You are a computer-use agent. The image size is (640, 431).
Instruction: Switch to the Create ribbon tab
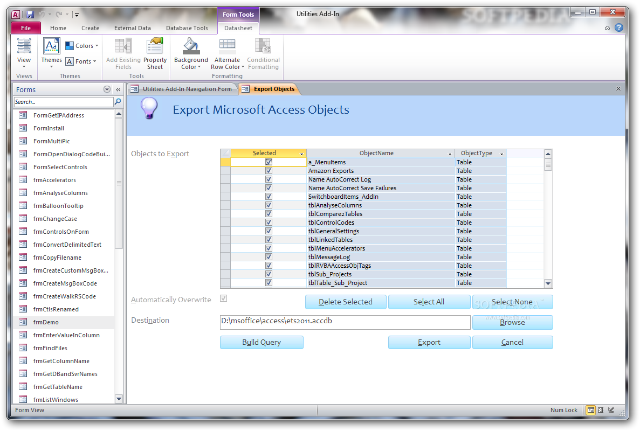[x=90, y=27]
